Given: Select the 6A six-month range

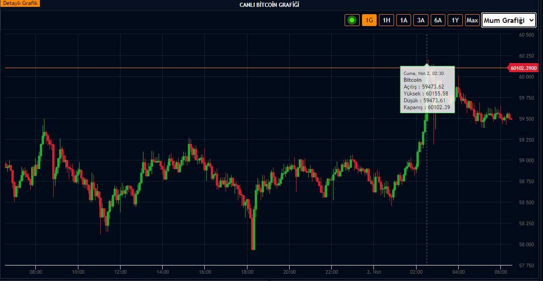Looking at the screenshot, I should pyautogui.click(x=438, y=20).
